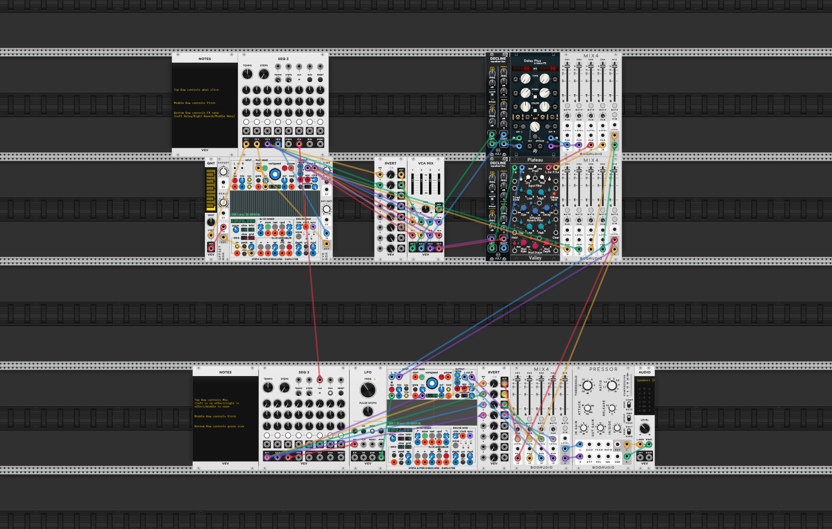Click the first step light on top SEQ 3
832x529 pixels.
246,122
